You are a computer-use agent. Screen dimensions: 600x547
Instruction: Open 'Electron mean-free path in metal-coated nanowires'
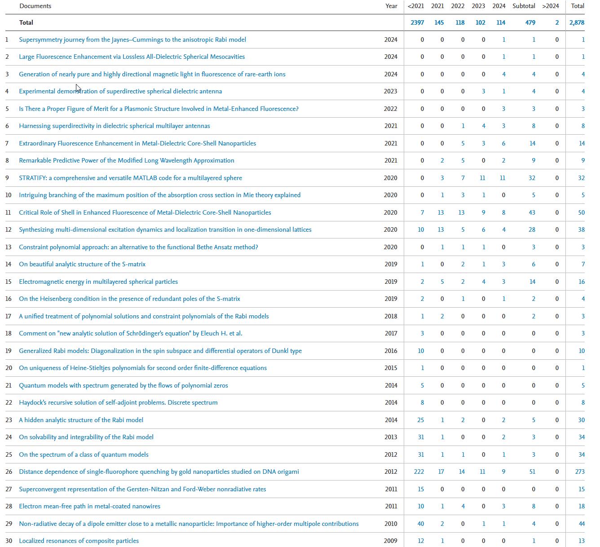(x=89, y=506)
